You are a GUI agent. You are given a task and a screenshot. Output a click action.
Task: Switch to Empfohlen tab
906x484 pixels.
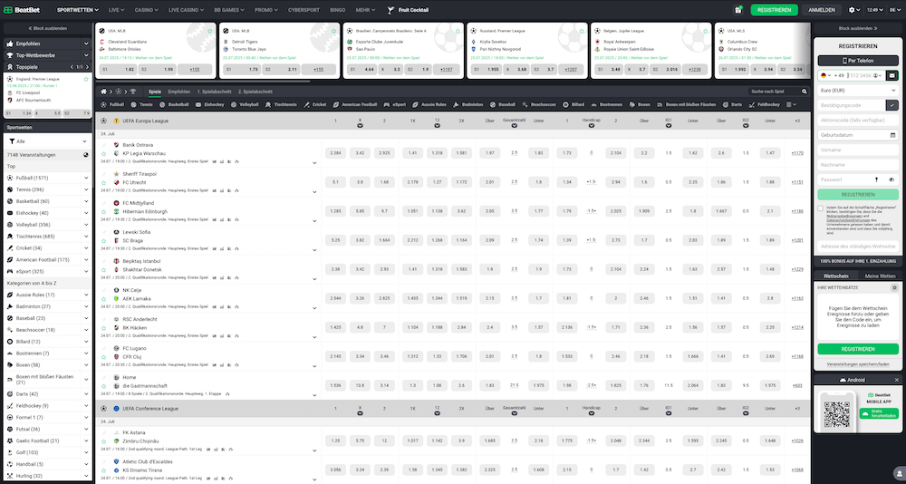pos(179,92)
